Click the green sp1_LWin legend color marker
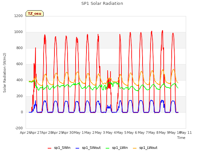The width and height of the screenshot is (205, 154). 108,148
